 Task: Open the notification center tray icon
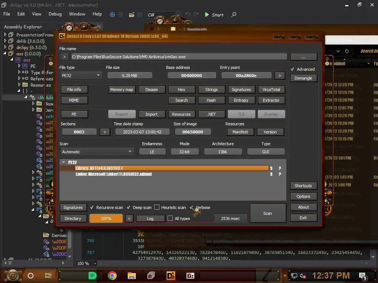[x=363, y=276]
